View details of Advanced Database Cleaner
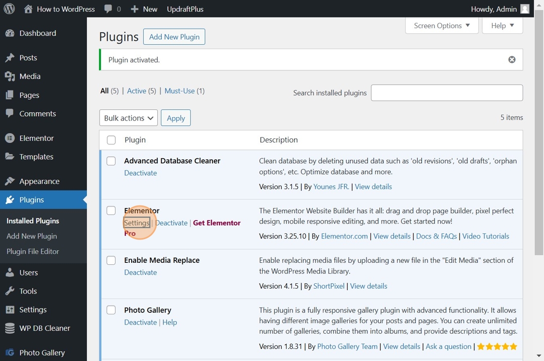This screenshot has width=544, height=361. click(x=374, y=187)
